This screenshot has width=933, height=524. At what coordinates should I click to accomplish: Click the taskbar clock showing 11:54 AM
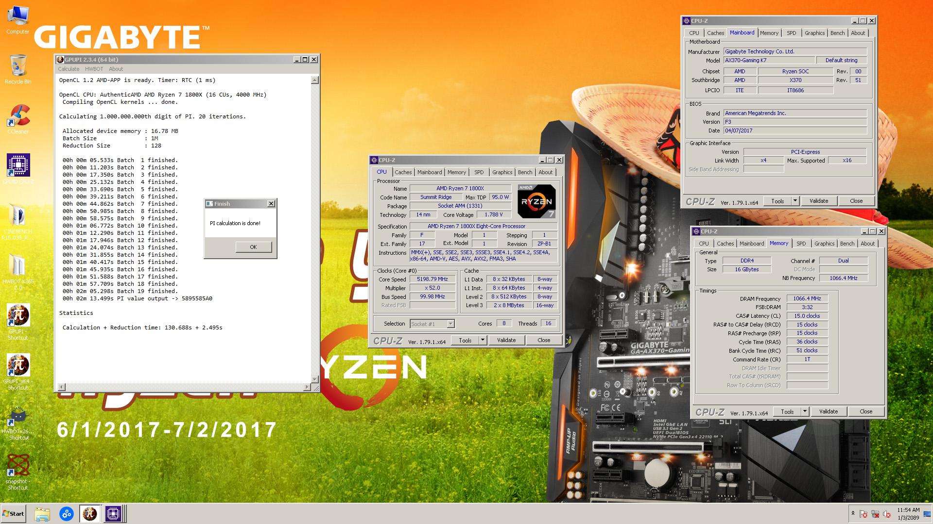click(x=908, y=514)
